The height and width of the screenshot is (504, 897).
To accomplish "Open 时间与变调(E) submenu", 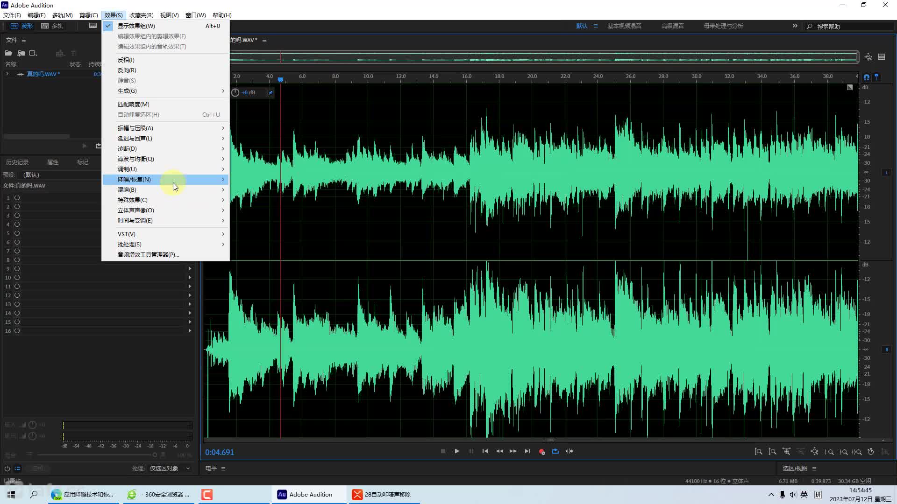I will click(166, 220).
